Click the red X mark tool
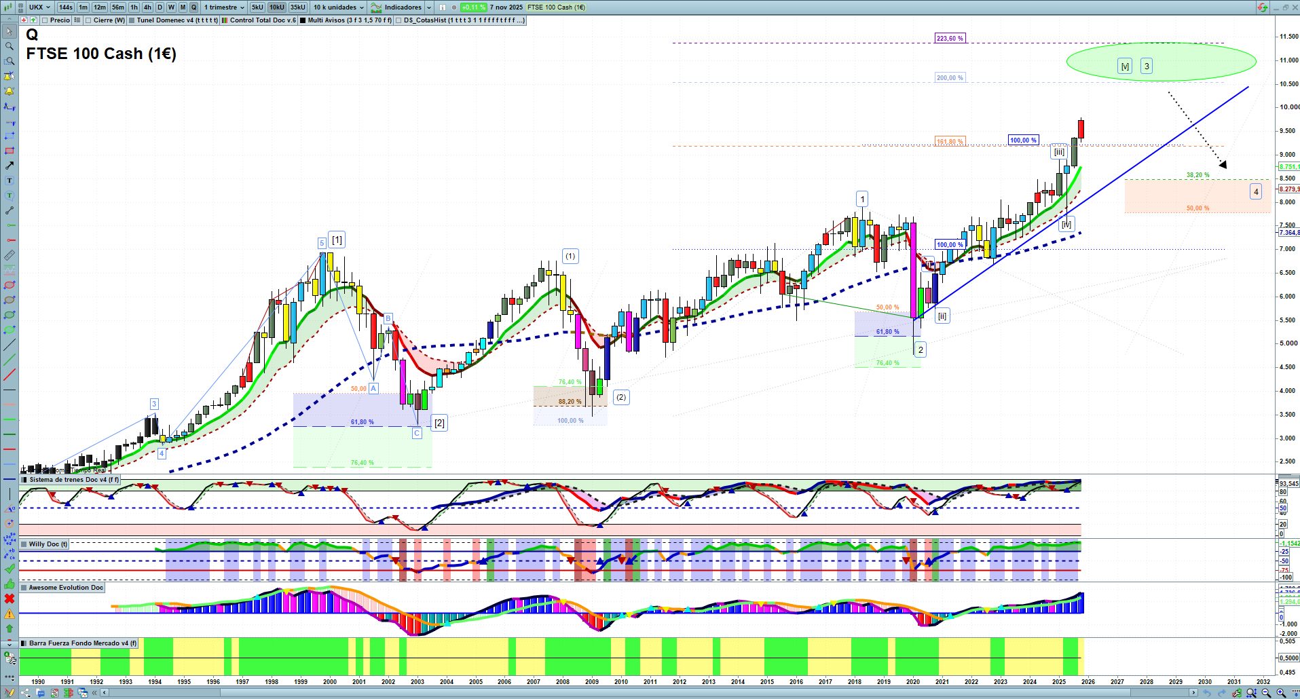This screenshot has width=1300, height=699. pyautogui.click(x=10, y=599)
